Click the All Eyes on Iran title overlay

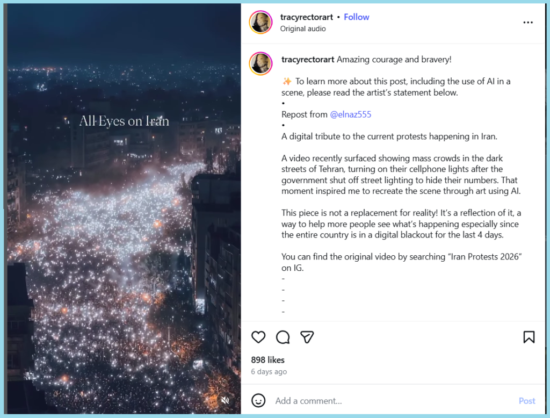click(124, 121)
